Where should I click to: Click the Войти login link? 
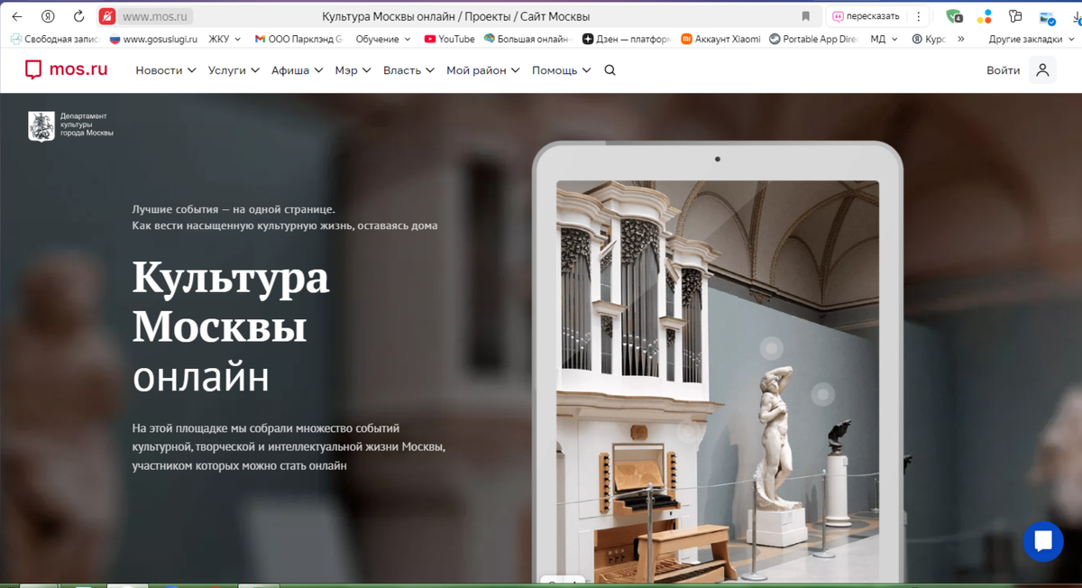[x=1003, y=70]
